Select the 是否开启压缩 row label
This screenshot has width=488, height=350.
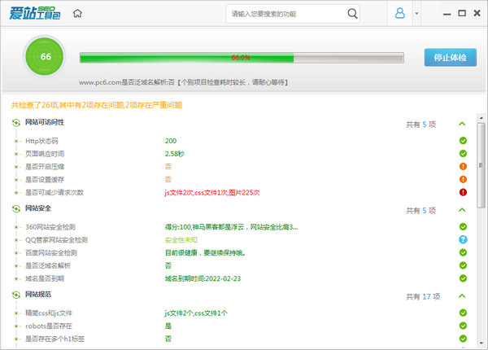pyautogui.click(x=45, y=167)
